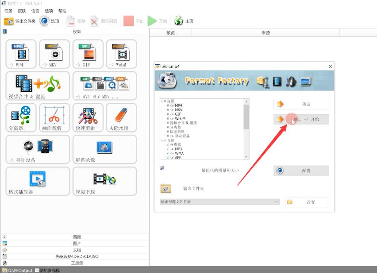The width and height of the screenshot is (377, 273).
Task: Toggle the checkbox beside 视频 in the tree
Action: point(165,101)
